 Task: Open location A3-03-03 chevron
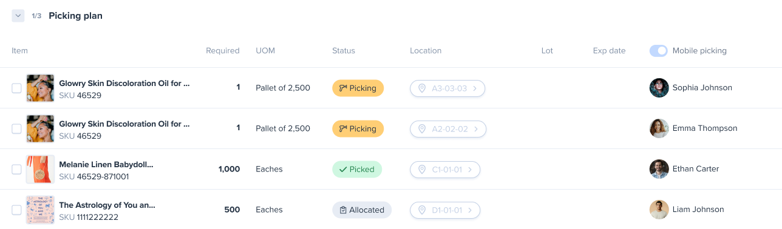(475, 88)
